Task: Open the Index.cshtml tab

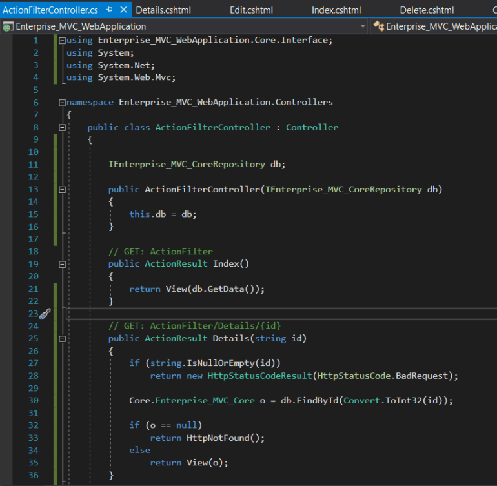Action: pyautogui.click(x=336, y=10)
